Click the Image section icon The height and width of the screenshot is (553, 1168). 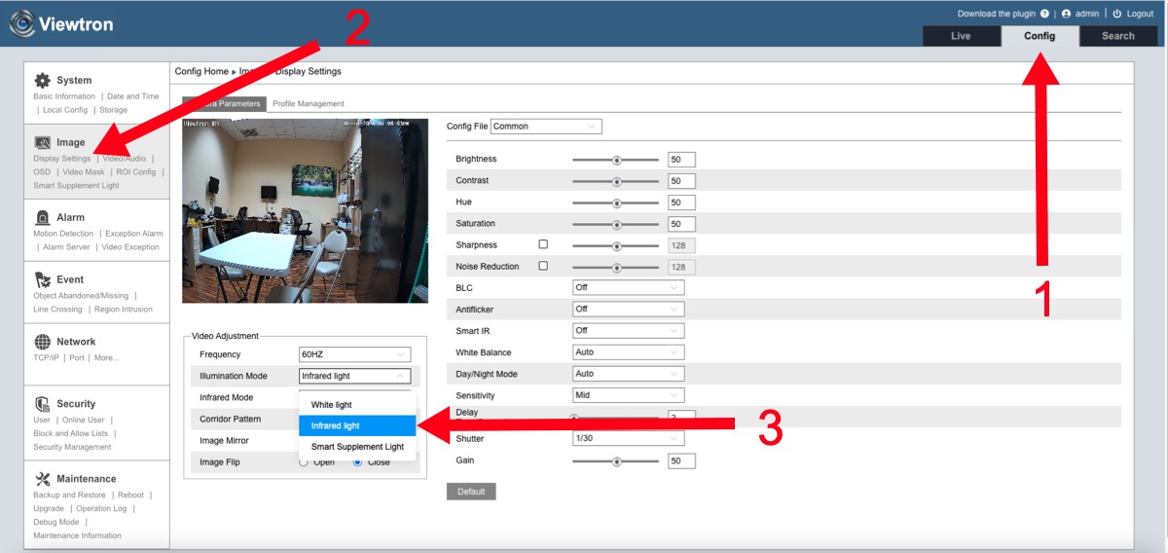click(x=42, y=142)
